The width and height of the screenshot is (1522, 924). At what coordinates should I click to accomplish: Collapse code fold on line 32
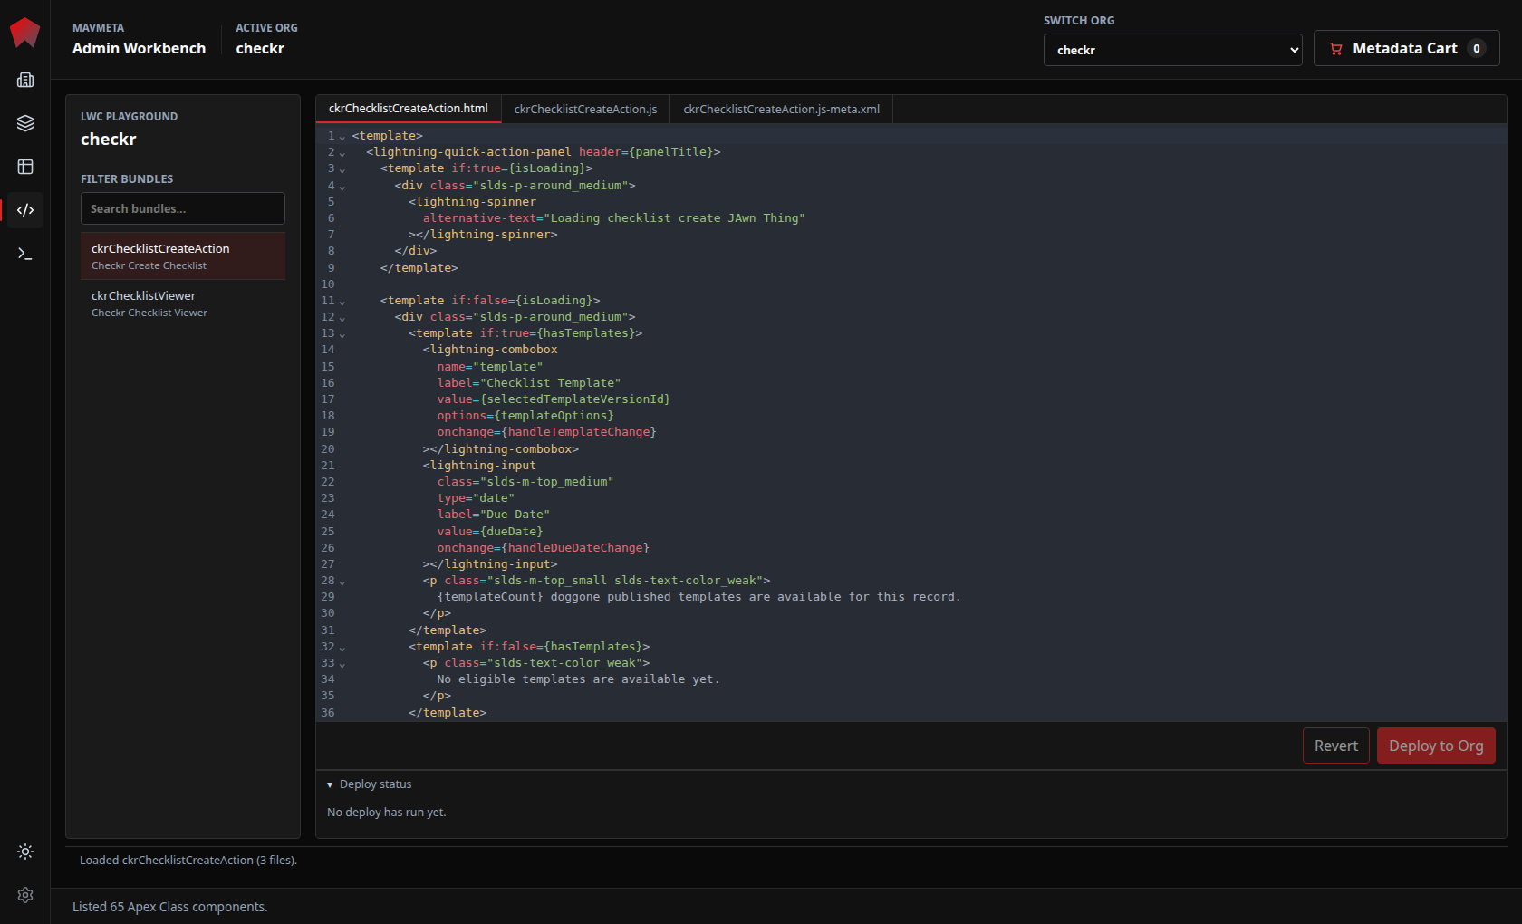pyautogui.click(x=342, y=648)
